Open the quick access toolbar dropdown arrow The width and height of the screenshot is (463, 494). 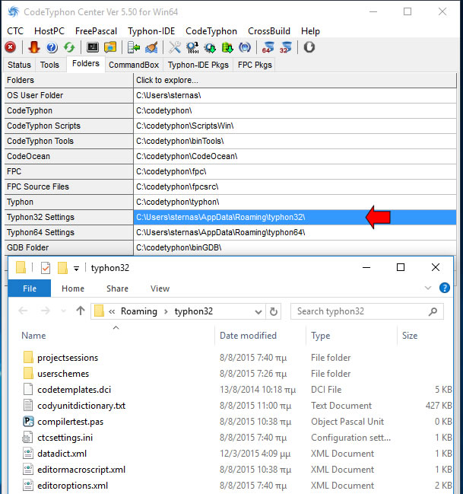[76, 269]
